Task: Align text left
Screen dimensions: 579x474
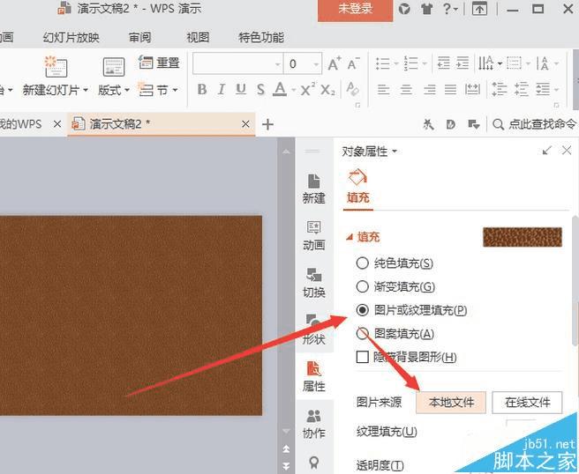Action: click(x=383, y=89)
